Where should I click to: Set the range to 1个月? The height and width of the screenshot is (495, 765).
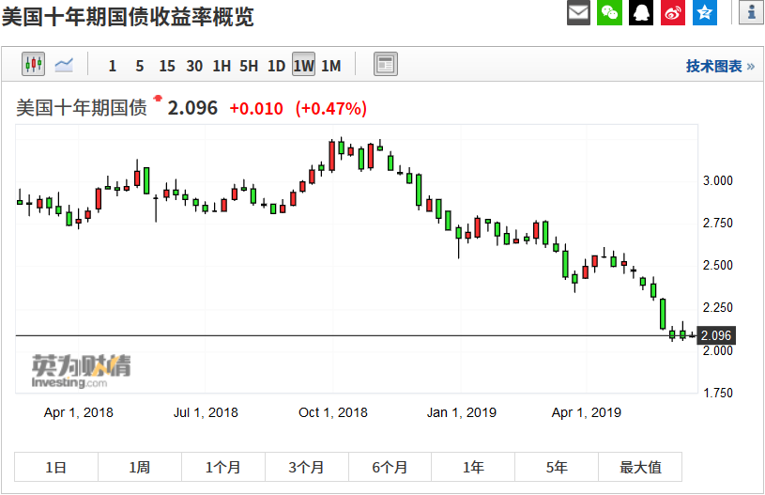click(x=223, y=467)
